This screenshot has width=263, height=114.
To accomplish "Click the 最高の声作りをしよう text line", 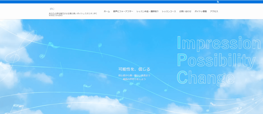I will [134, 79].
